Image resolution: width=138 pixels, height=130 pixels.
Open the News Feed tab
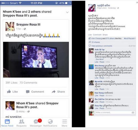click(x=7, y=123)
